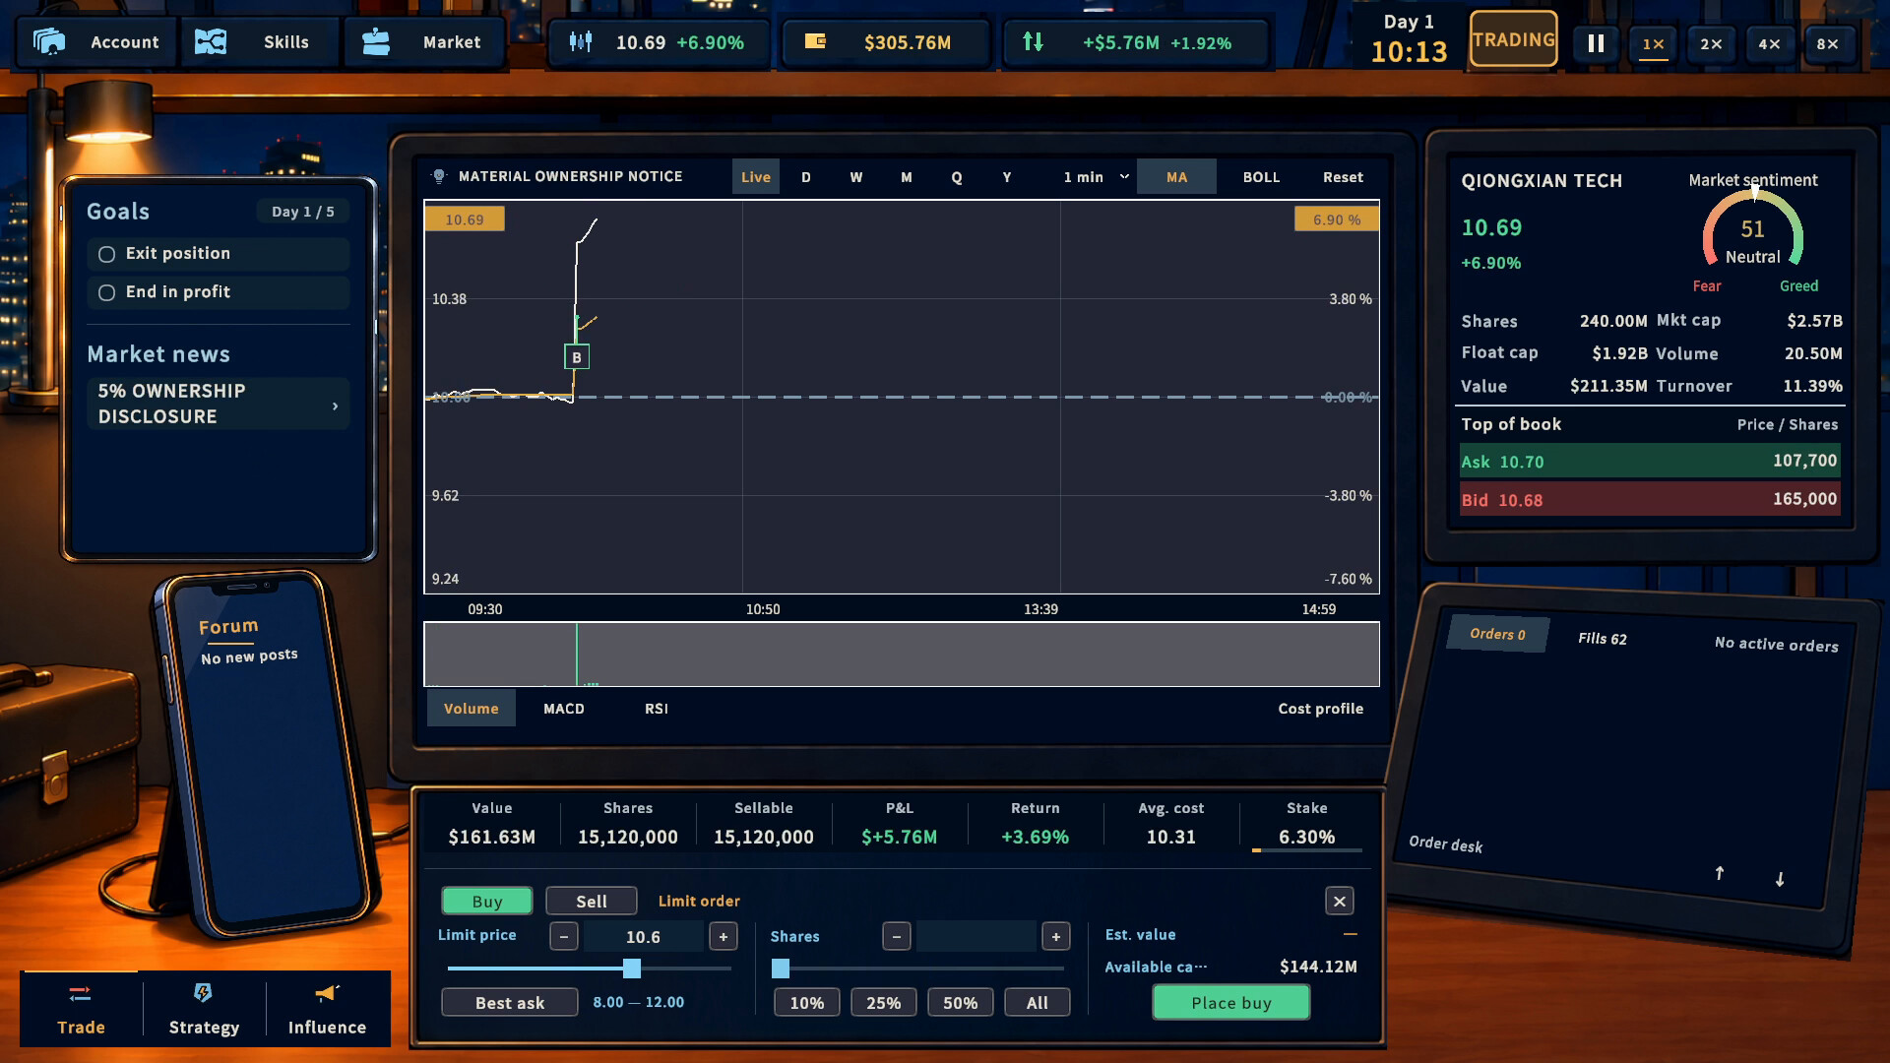This screenshot has width=1890, height=1063.
Task: Choose 25% share allocation
Action: coord(883,1002)
